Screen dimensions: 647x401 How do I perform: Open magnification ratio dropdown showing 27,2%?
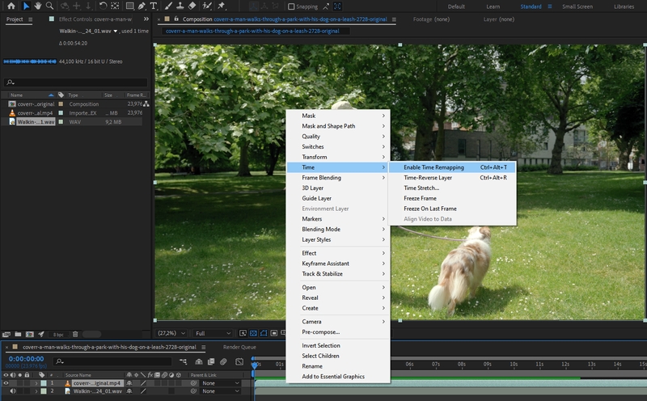coord(171,333)
